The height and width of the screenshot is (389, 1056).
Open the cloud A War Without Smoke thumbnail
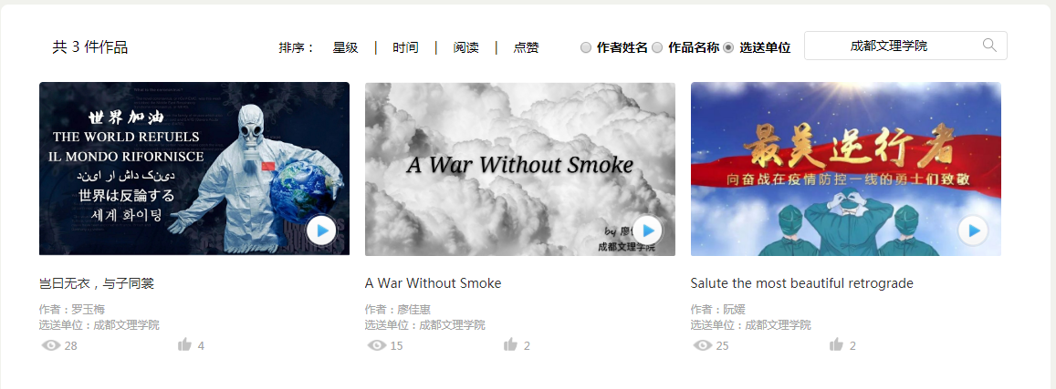click(x=520, y=169)
